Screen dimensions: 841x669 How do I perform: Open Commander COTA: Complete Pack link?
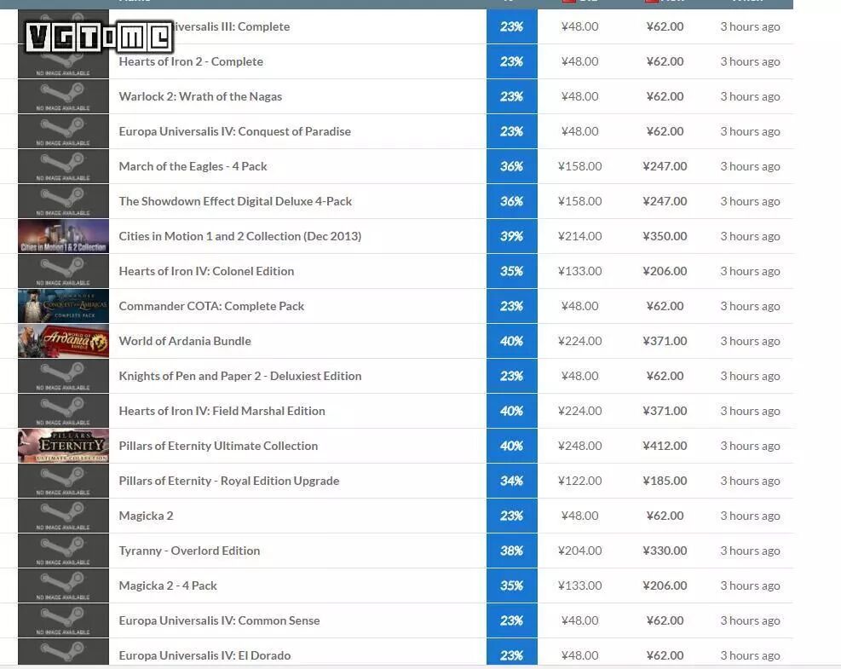coord(211,306)
